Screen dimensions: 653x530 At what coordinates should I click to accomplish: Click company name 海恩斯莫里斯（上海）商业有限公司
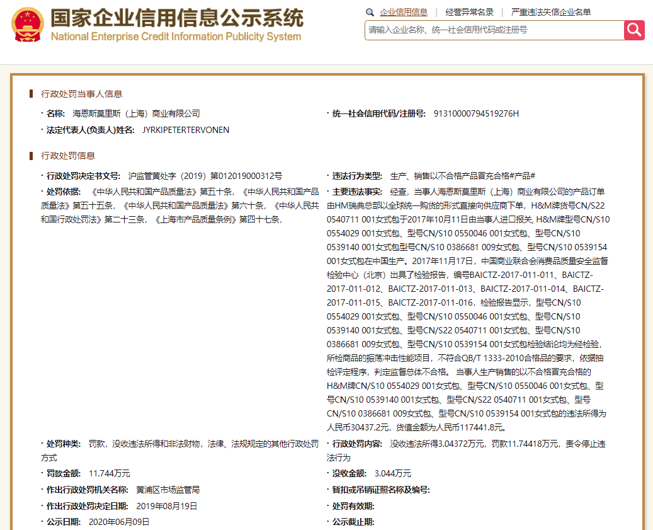[x=136, y=113]
